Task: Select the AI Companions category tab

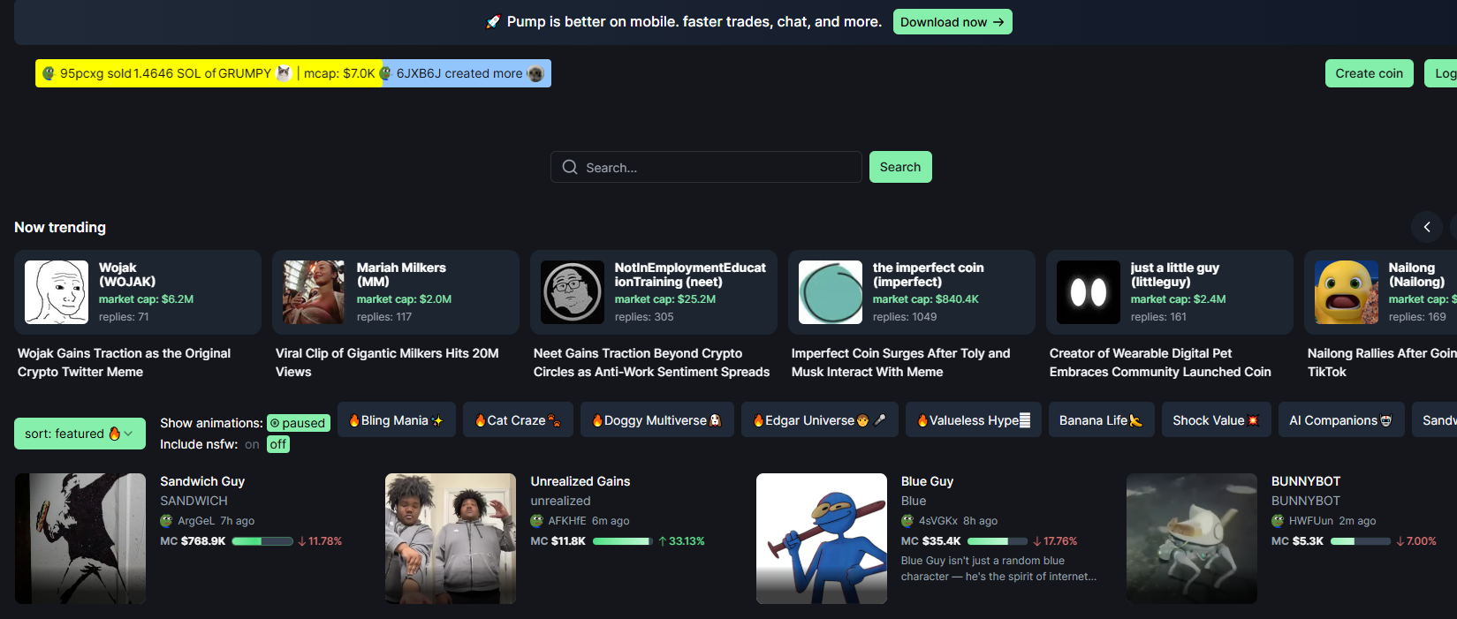Action: [1341, 420]
